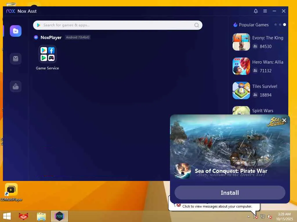
Task: Click the Evony: The King title
Action: click(x=268, y=38)
